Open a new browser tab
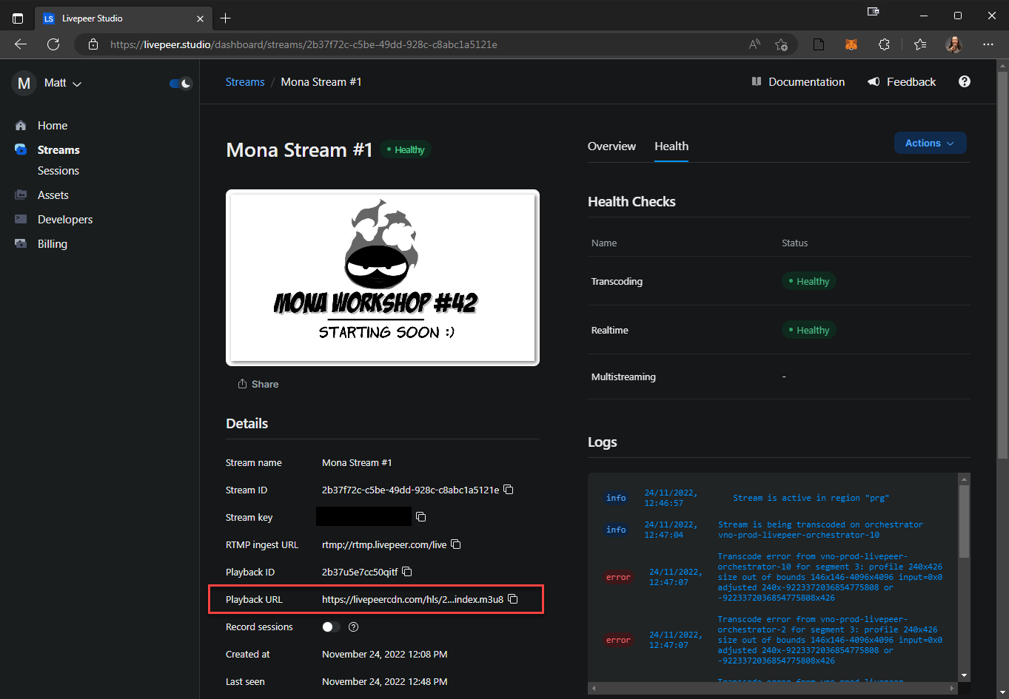Image resolution: width=1009 pixels, height=699 pixels. (226, 18)
